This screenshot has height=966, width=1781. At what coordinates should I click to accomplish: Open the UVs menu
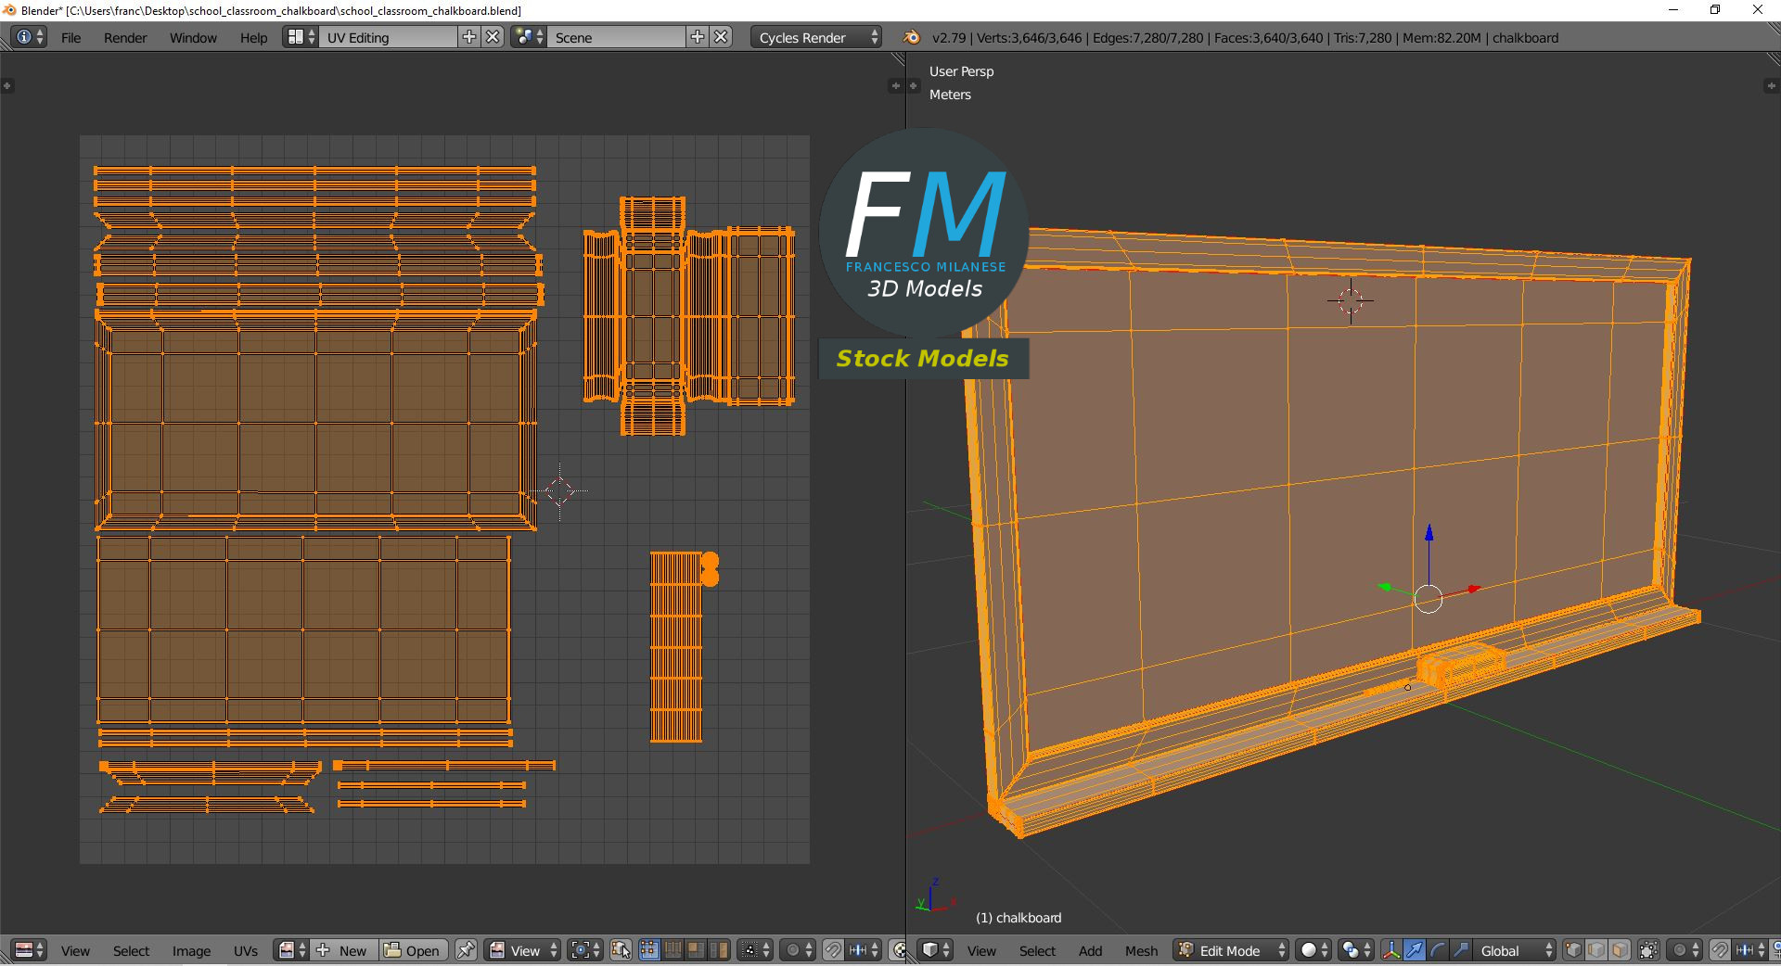(x=245, y=950)
